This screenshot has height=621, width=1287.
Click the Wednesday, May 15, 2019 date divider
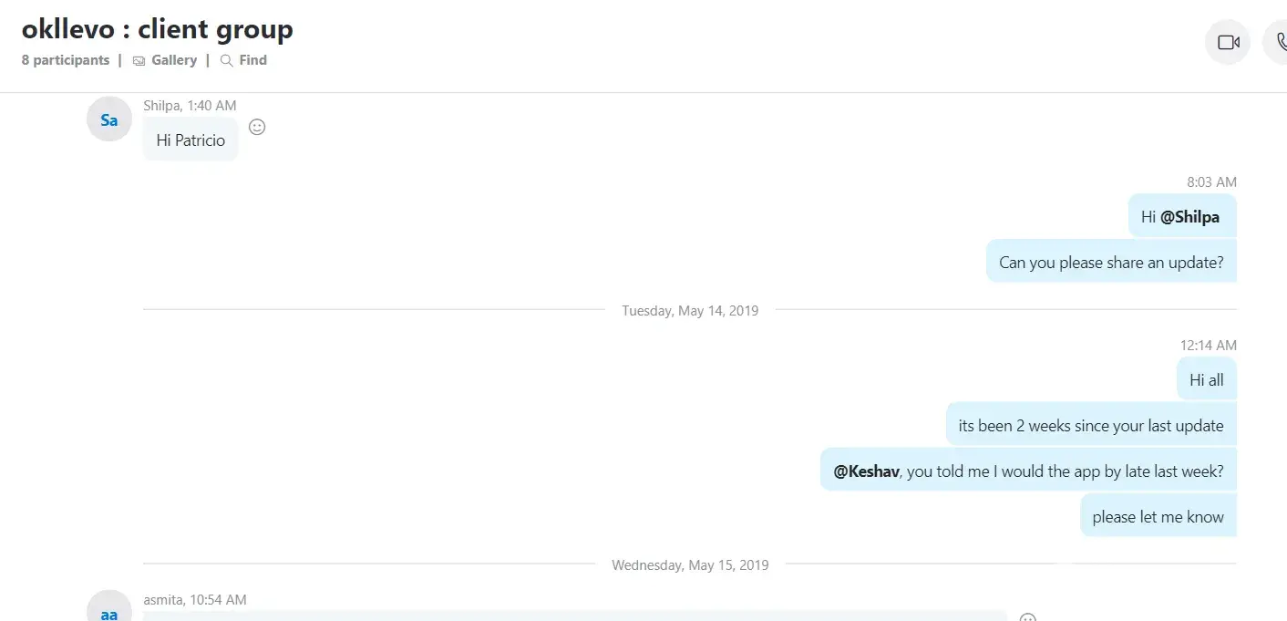coord(690,565)
